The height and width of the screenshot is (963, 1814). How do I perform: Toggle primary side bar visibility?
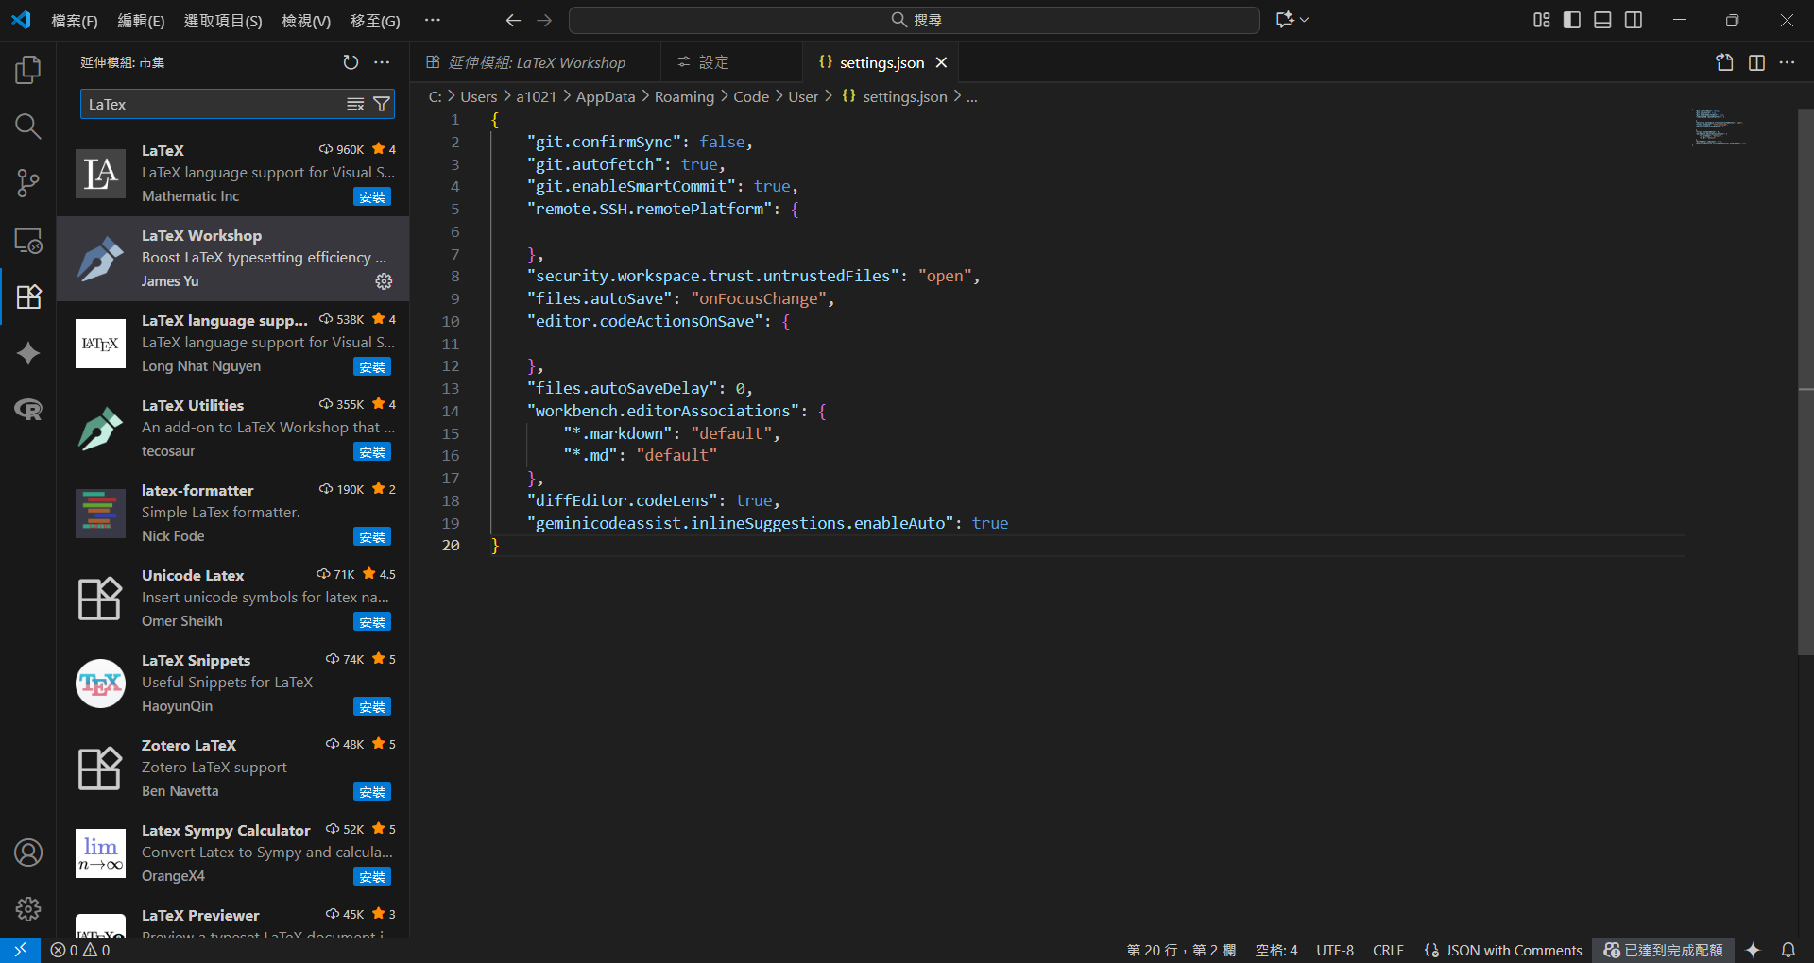click(1572, 20)
